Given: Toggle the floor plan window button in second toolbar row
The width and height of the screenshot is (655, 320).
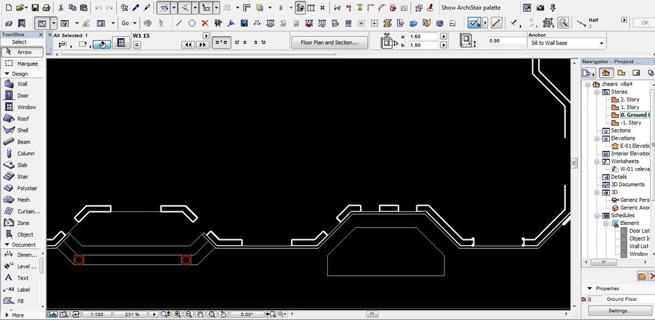Looking at the screenshot, I should point(41,24).
